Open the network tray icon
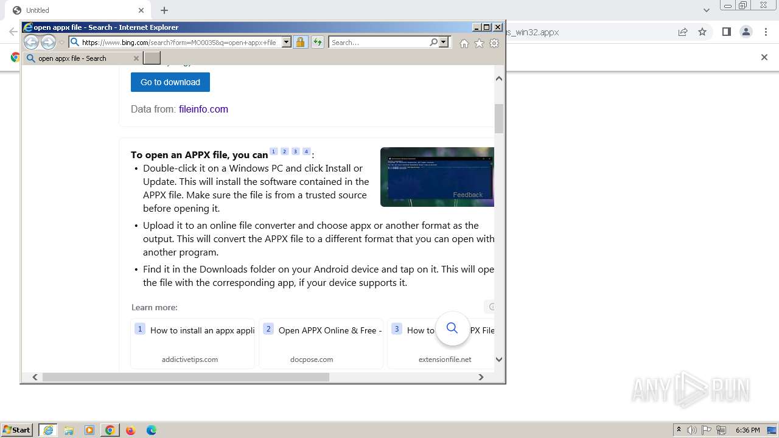The width and height of the screenshot is (779, 438). point(722,430)
